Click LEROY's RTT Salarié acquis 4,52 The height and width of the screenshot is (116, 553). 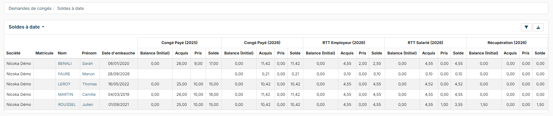pyautogui.click(x=429, y=84)
